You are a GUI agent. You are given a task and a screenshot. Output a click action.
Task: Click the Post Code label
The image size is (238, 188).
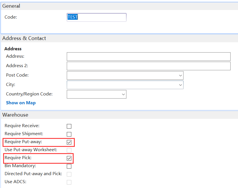click(17, 75)
